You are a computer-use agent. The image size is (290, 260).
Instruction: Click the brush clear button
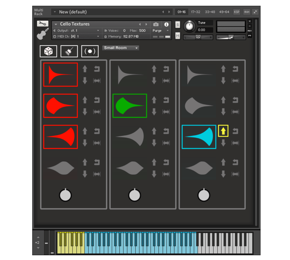[x=69, y=51]
